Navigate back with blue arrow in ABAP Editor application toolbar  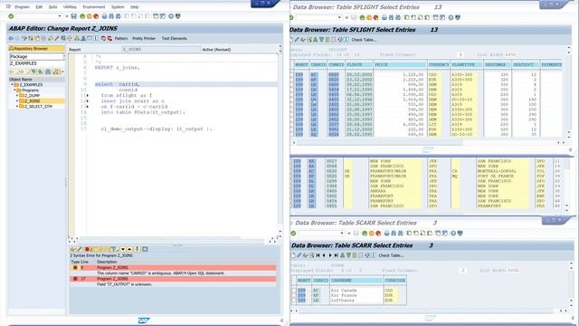pyautogui.click(x=11, y=38)
